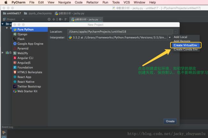The width and height of the screenshot is (208, 138).
Task: Click the collapse-all icon in Project toolbar
Action: coord(54,19)
